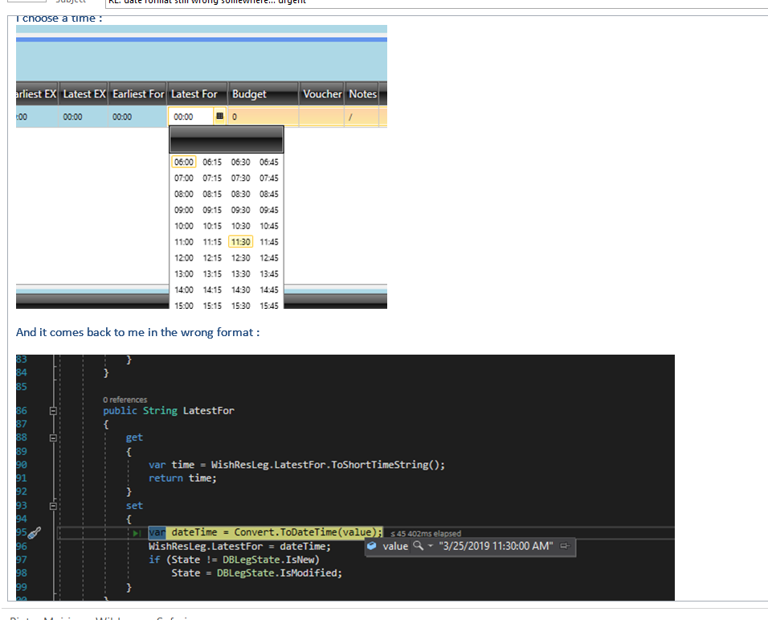The height and width of the screenshot is (620, 768).
Task: Expand the visualizer dropdown arrow in the datatip
Action: [430, 546]
